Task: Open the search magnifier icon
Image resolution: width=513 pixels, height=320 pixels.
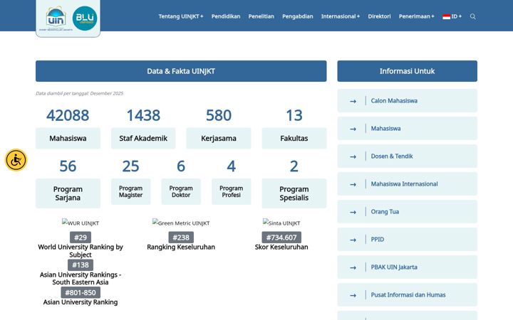Action: [473, 16]
